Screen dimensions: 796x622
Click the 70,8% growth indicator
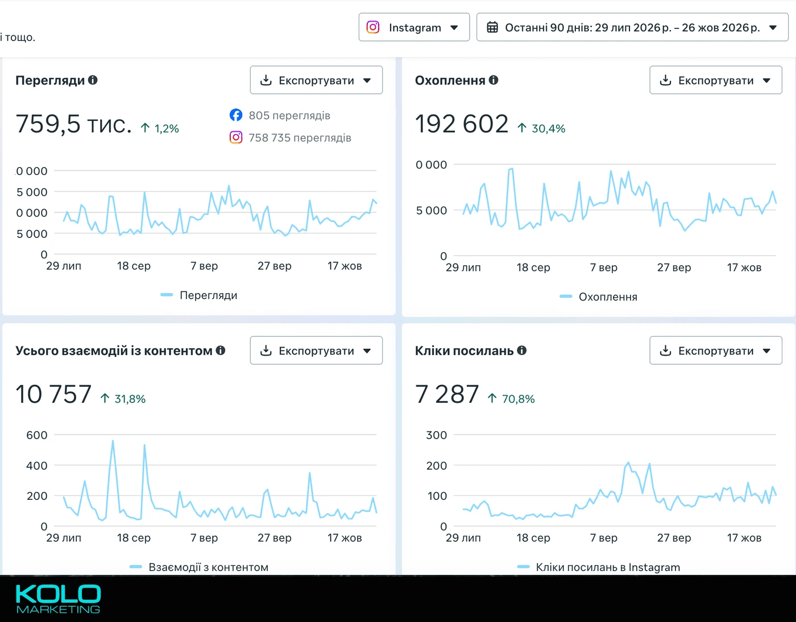[511, 399]
